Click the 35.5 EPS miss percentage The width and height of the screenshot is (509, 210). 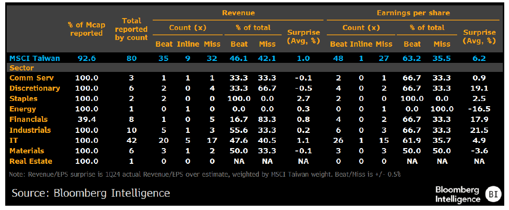441,59
